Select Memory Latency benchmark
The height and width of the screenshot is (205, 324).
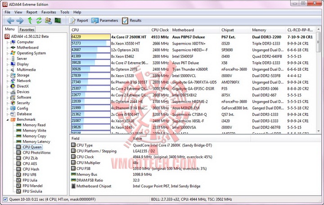pos(36,142)
